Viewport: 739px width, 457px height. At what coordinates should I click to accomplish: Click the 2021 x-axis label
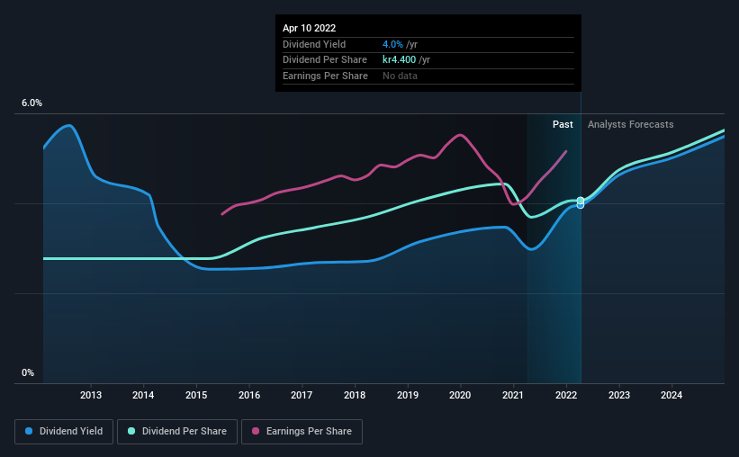513,395
